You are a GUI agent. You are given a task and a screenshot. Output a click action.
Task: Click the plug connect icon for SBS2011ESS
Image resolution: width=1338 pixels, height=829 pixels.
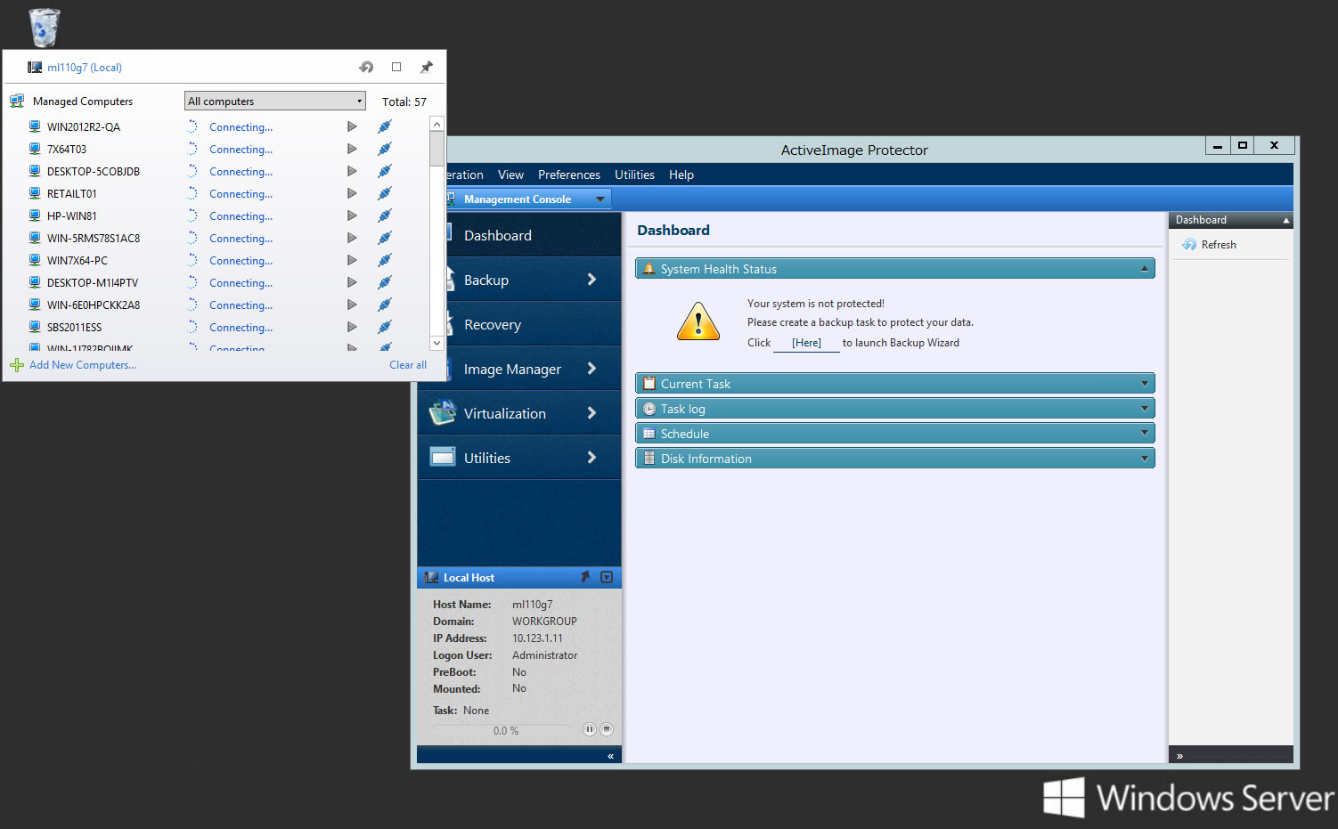pyautogui.click(x=385, y=327)
